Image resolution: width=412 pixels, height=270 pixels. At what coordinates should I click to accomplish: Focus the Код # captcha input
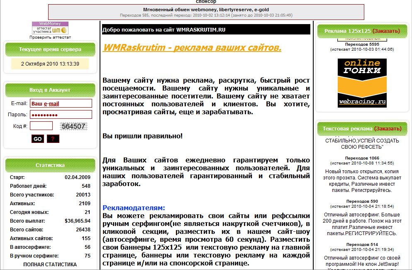[x=41, y=126]
